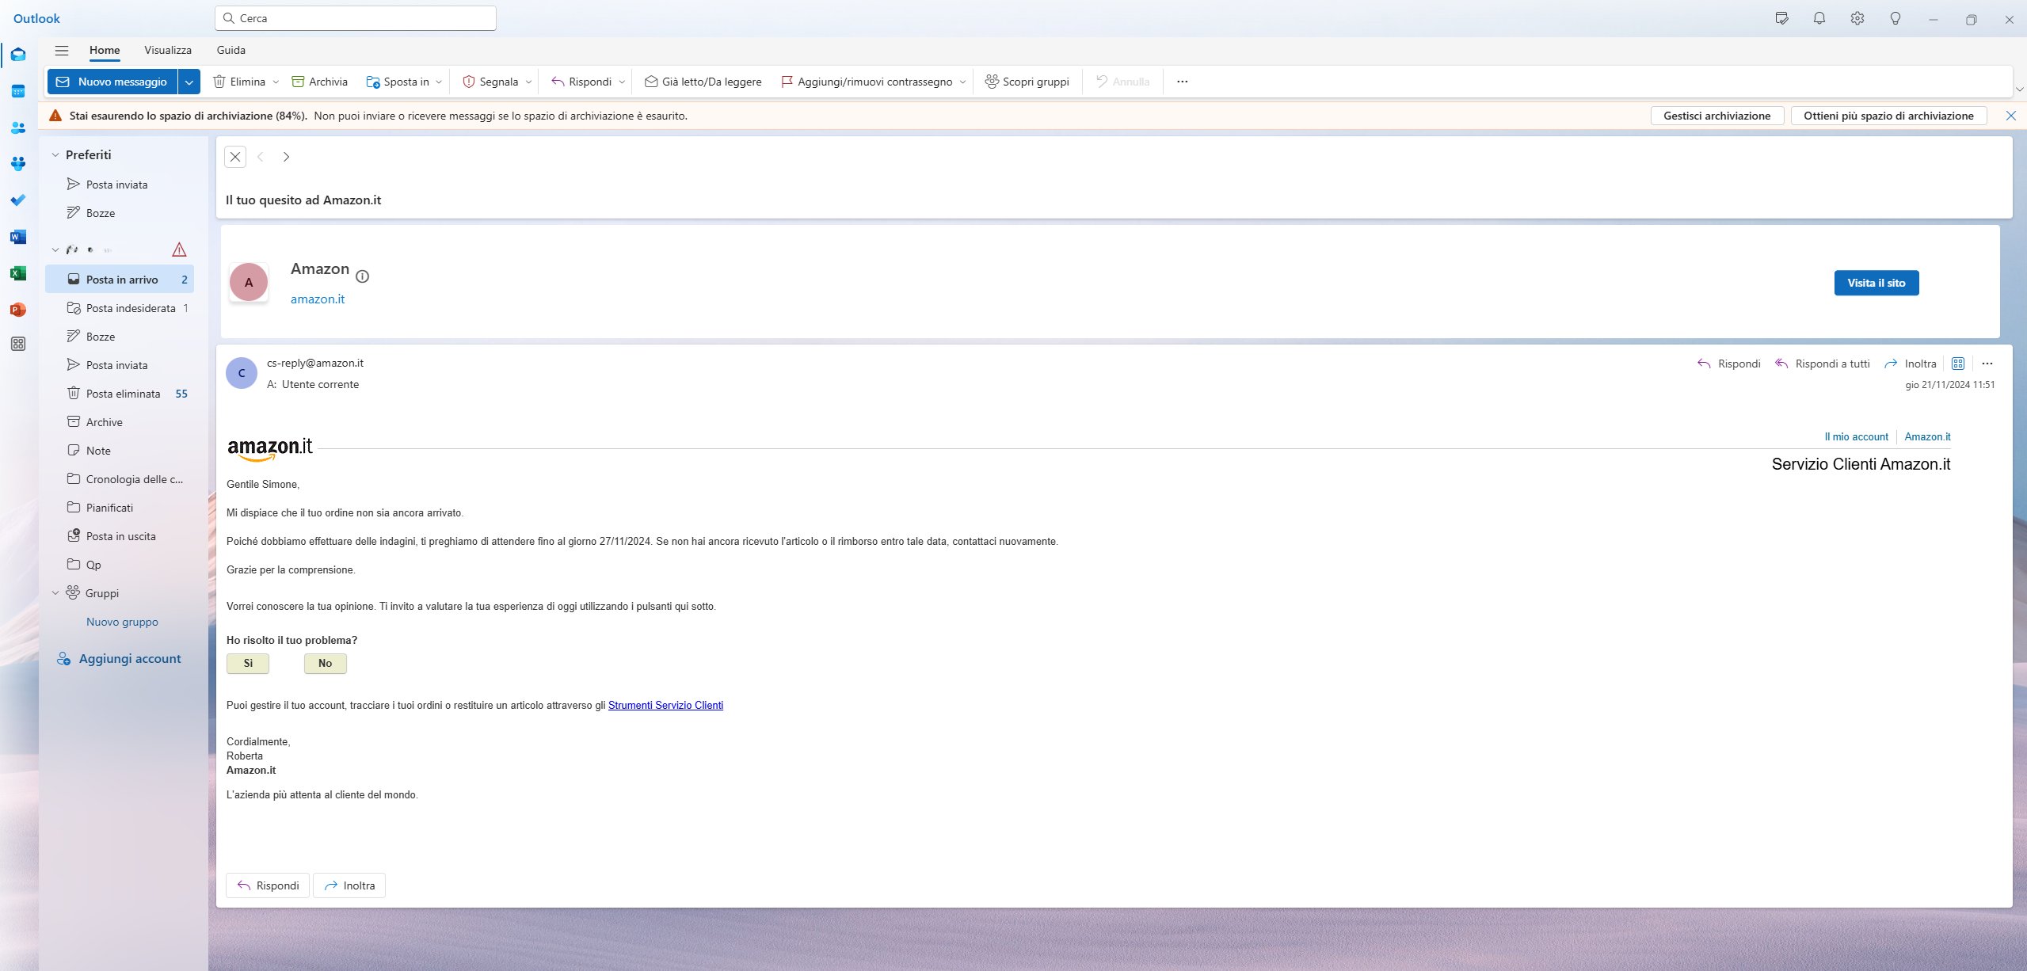Open the My Day note icon
The width and height of the screenshot is (2027, 971).
click(x=1782, y=18)
